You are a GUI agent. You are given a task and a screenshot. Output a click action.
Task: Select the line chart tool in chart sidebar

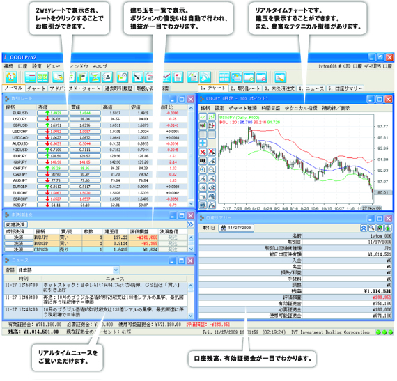[x=203, y=117]
